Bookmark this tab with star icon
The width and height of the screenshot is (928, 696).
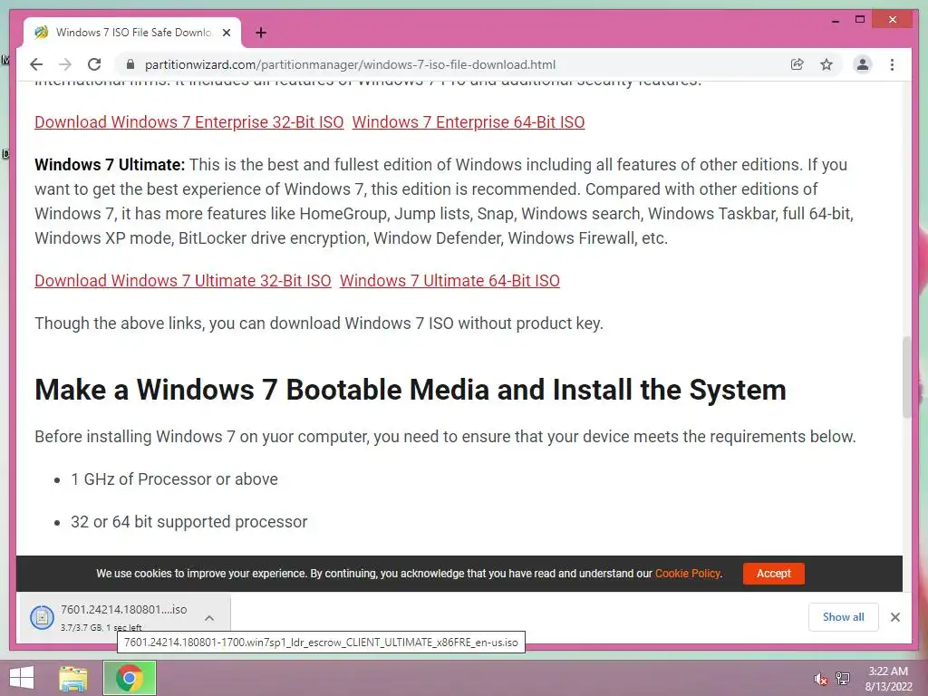[826, 64]
